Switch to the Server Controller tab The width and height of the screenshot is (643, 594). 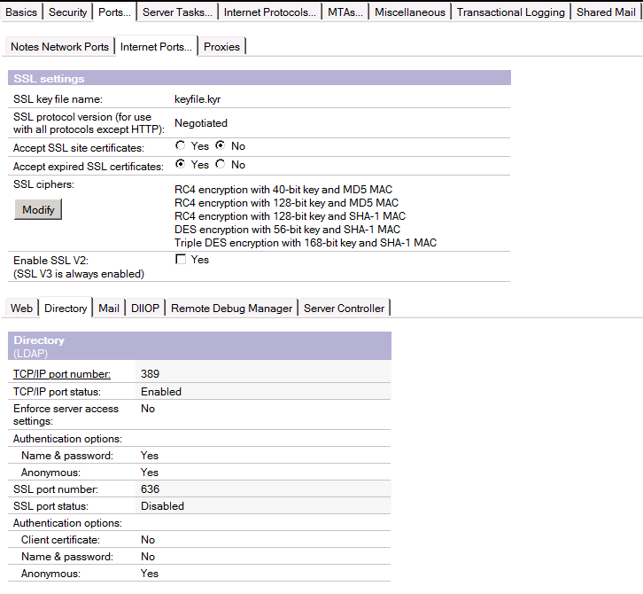(344, 309)
